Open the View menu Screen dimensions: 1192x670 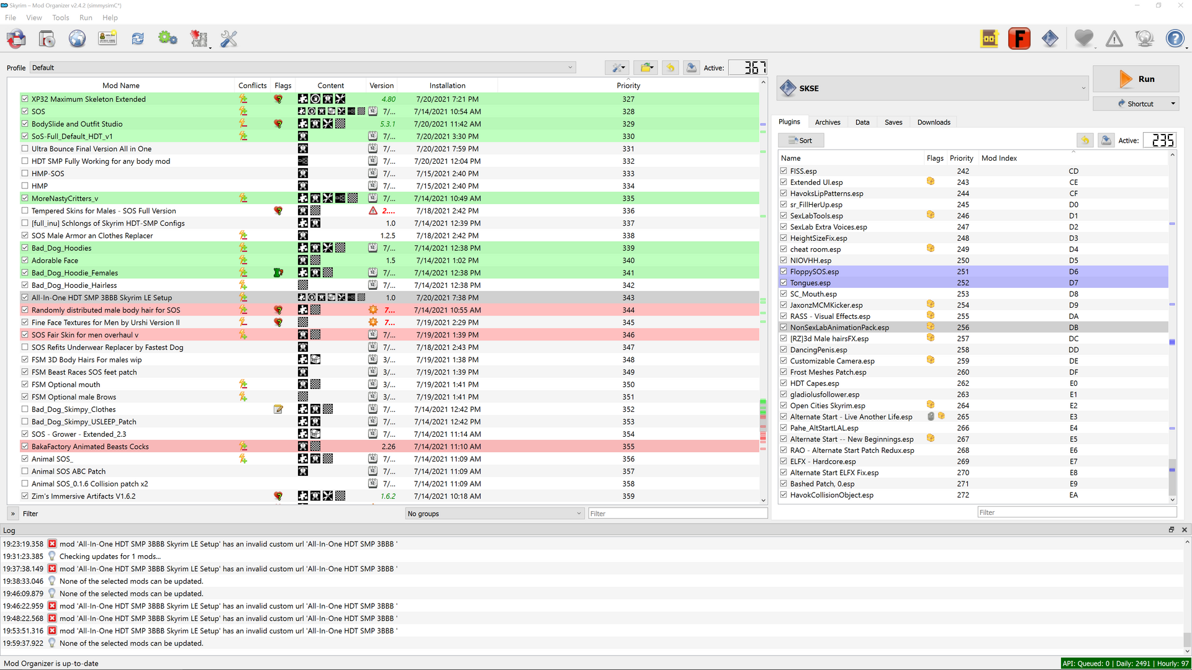tap(34, 17)
